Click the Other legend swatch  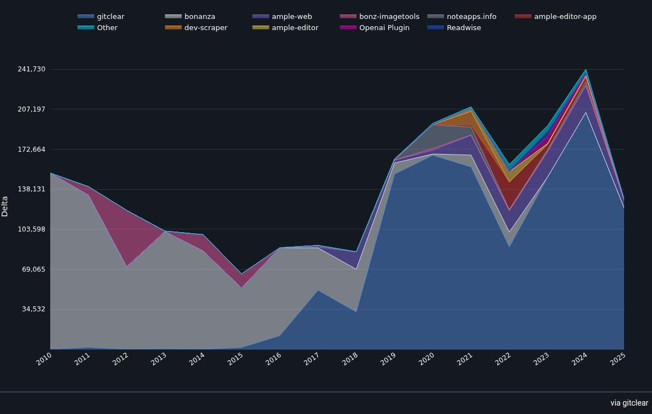tap(86, 28)
